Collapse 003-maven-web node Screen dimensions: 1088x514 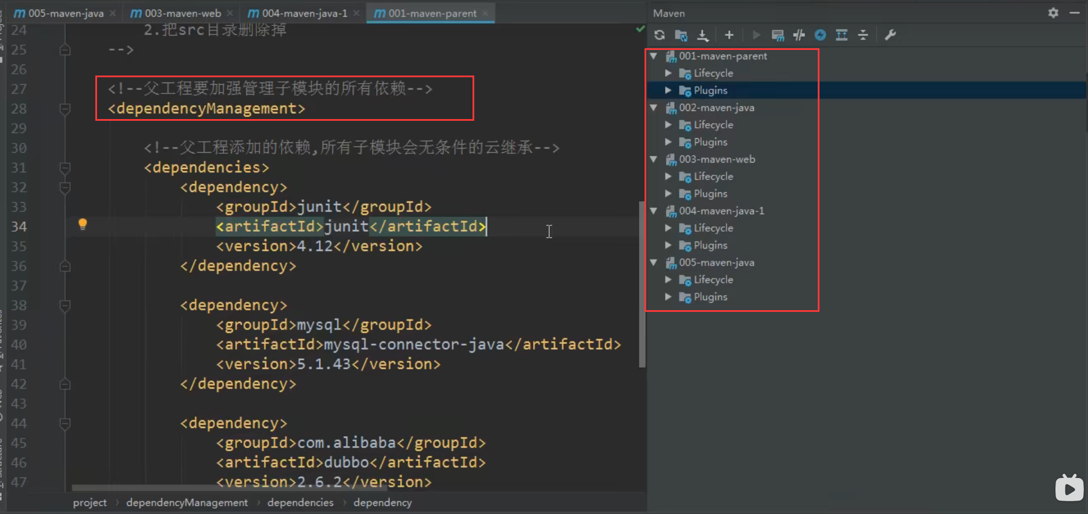(654, 159)
